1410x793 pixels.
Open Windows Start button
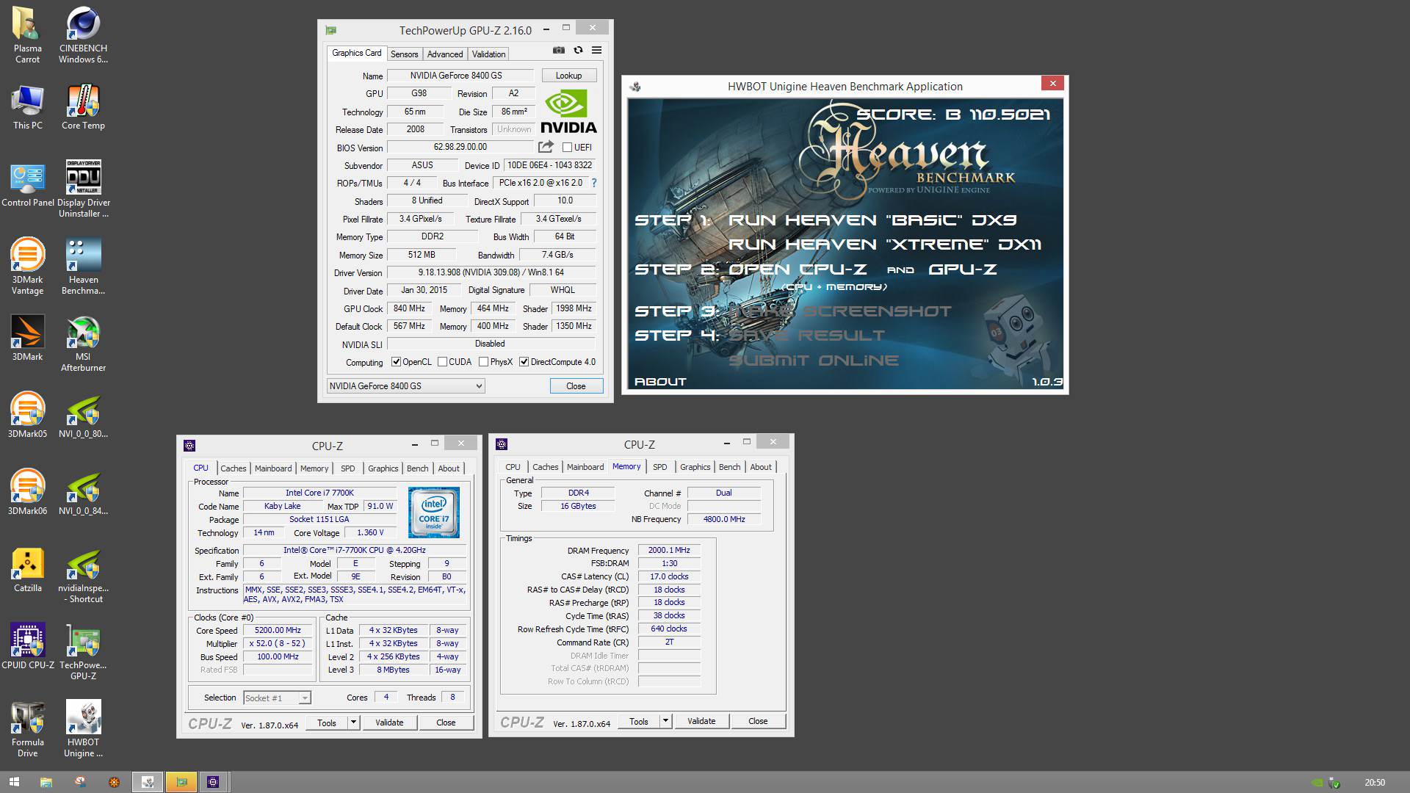click(x=14, y=782)
